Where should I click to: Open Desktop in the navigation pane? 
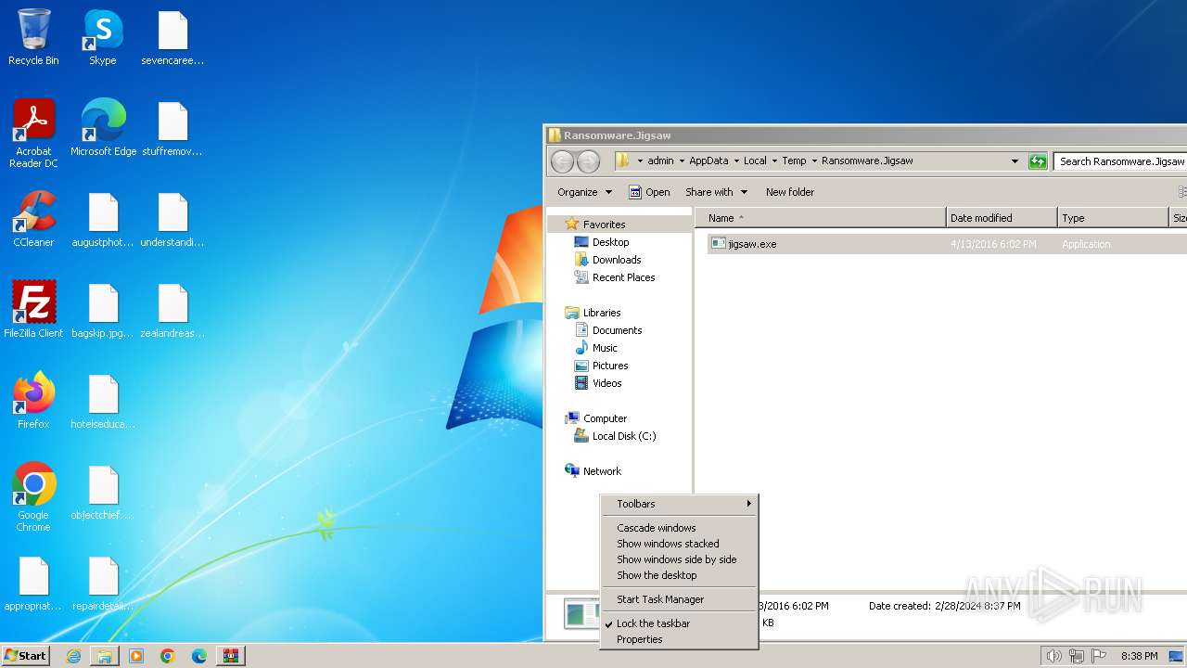(610, 242)
